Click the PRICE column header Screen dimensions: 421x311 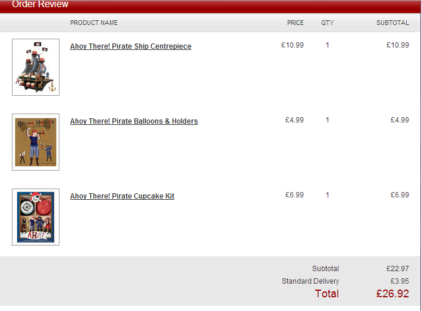click(x=296, y=23)
